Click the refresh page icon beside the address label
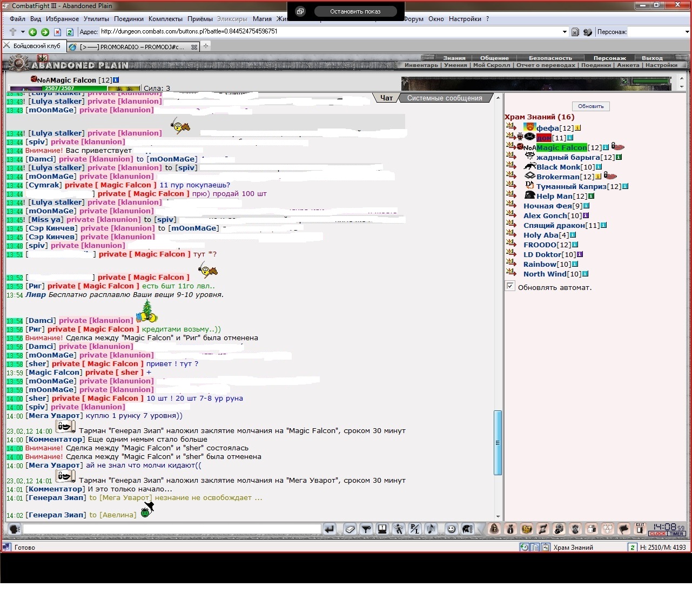 tap(70, 32)
